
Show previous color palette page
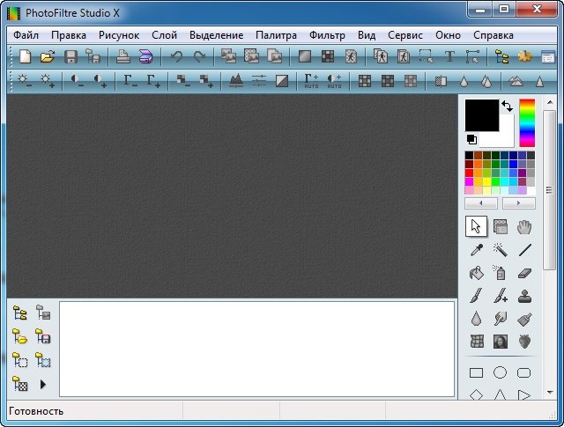click(481, 203)
